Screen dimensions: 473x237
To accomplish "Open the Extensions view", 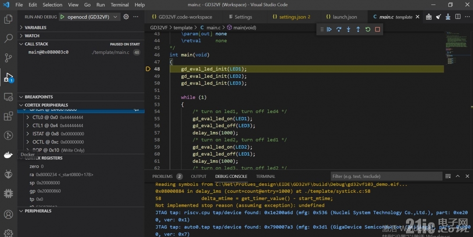I will (8, 116).
